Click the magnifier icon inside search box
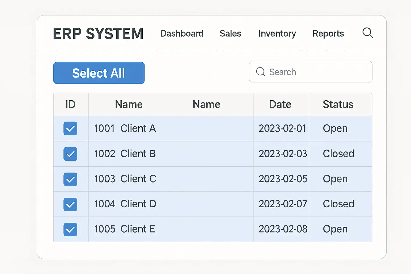411x274 pixels. (260, 72)
